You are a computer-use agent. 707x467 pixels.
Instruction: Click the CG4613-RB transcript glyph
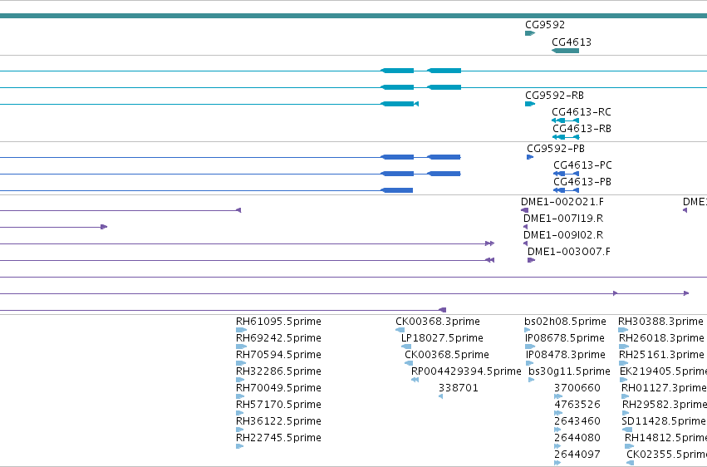tap(566, 137)
